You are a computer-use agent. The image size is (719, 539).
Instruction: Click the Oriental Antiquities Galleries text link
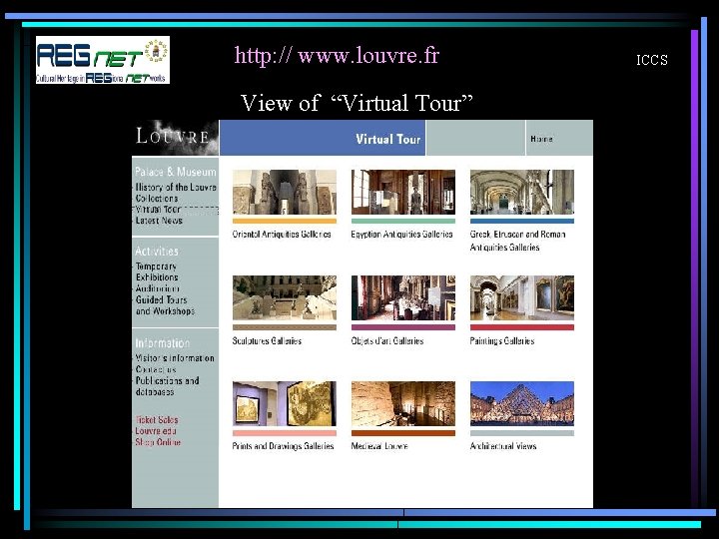click(282, 235)
